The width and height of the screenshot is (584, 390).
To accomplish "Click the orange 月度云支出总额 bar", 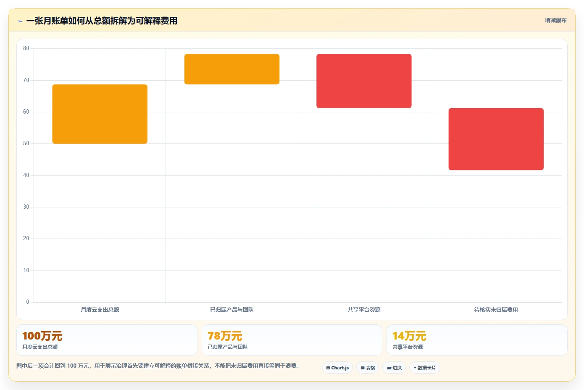I will [x=100, y=114].
